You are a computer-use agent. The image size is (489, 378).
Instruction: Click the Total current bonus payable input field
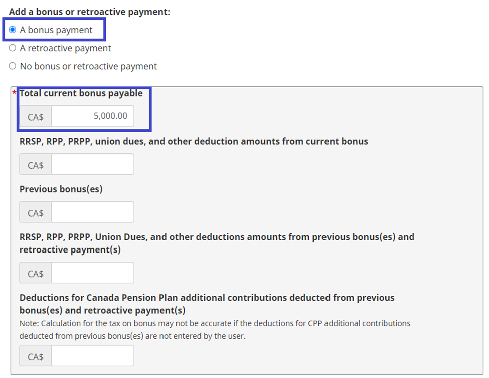pos(92,116)
